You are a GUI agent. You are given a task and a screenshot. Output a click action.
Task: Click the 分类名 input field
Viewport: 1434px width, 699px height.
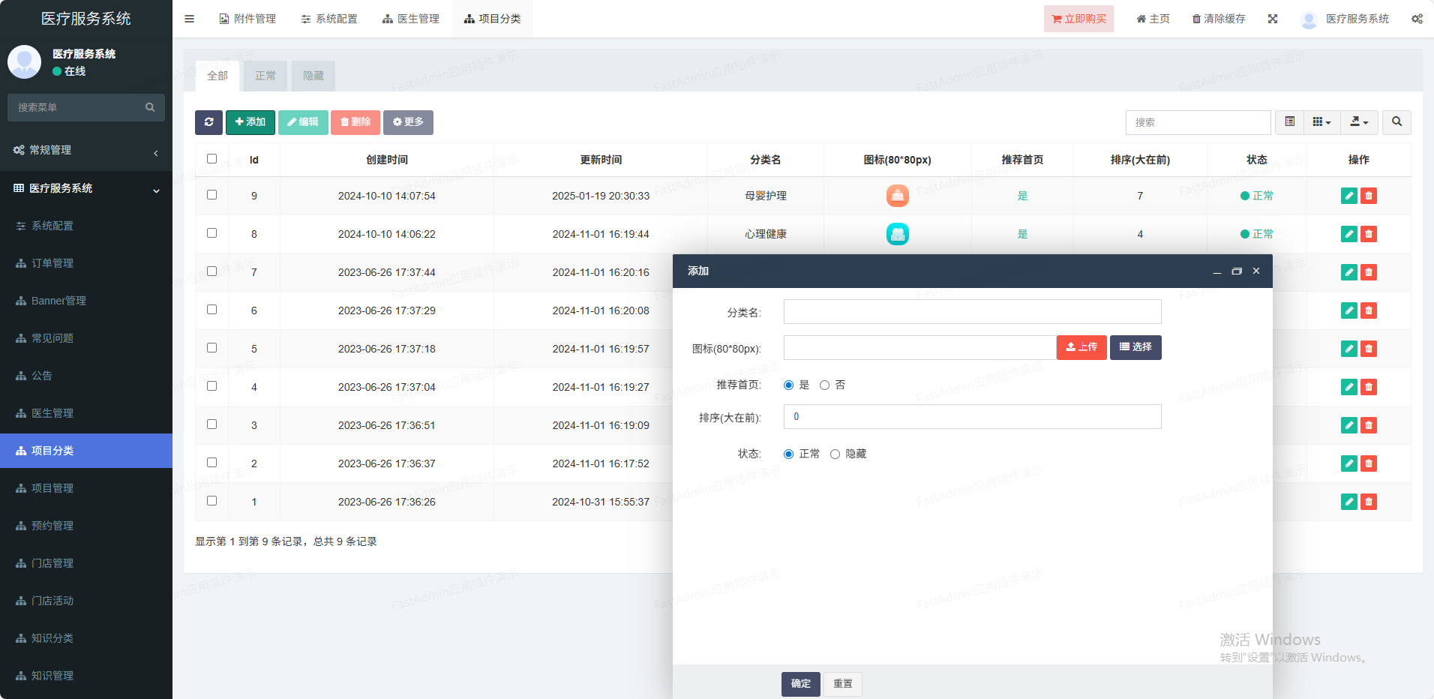tap(972, 312)
